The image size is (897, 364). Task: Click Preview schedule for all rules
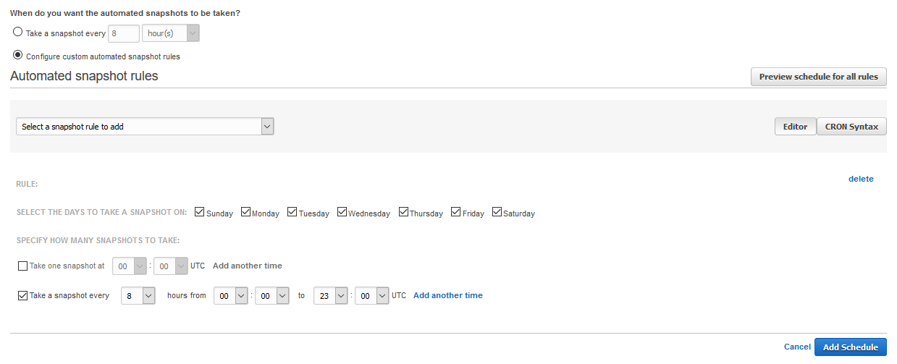point(818,77)
